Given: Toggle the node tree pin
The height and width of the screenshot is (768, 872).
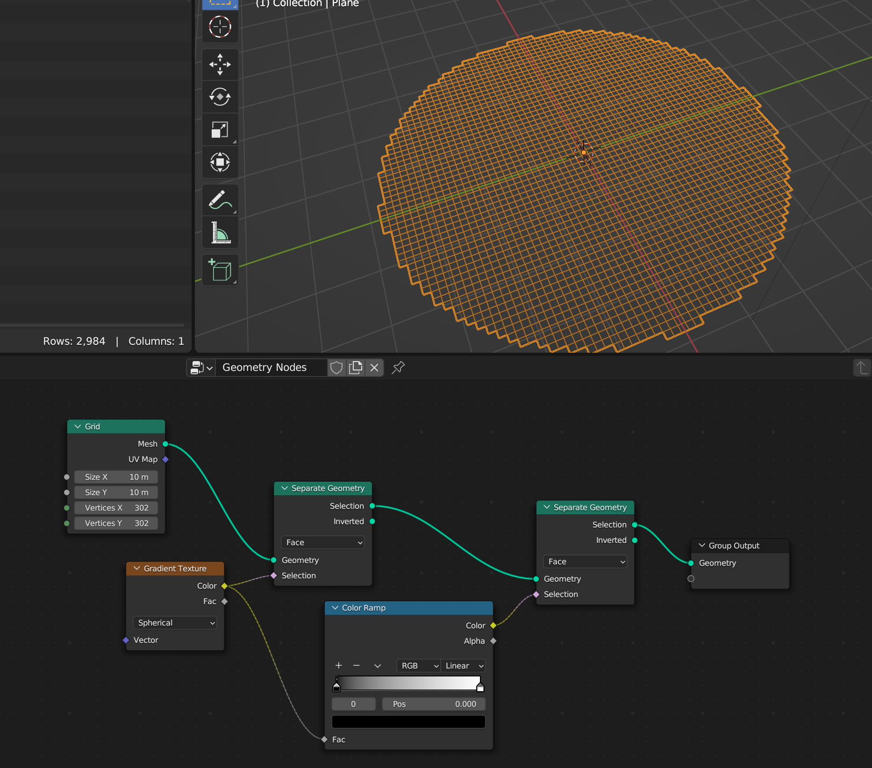Looking at the screenshot, I should click(398, 368).
